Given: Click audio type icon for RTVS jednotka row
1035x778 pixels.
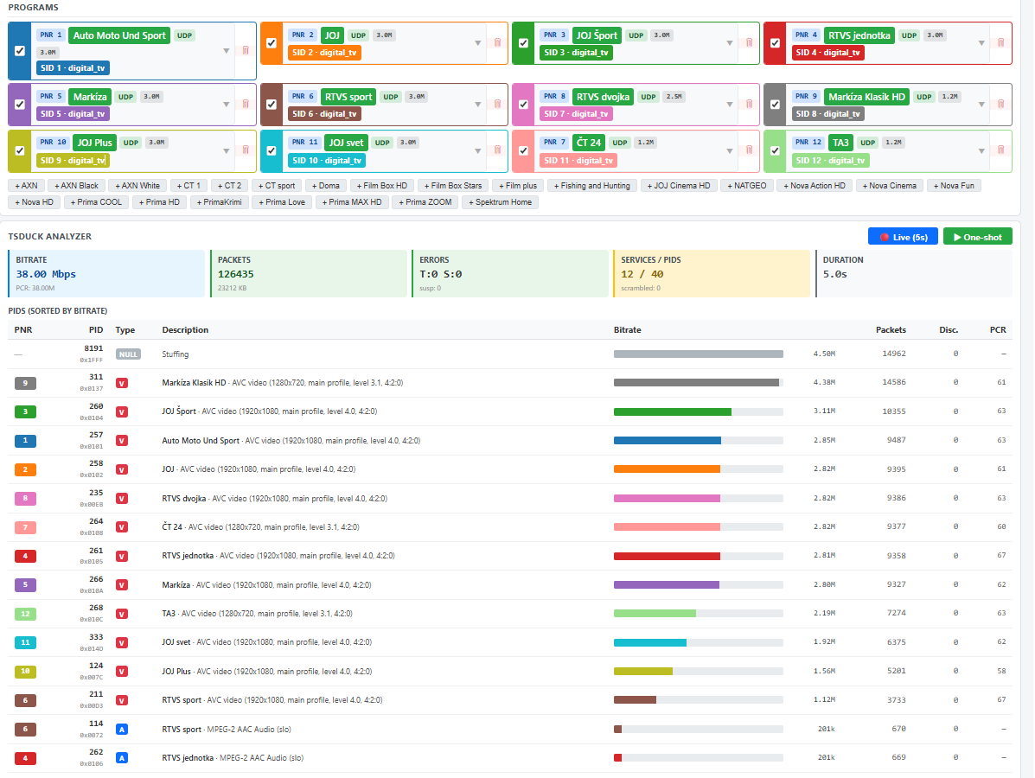Looking at the screenshot, I should coord(122,758).
